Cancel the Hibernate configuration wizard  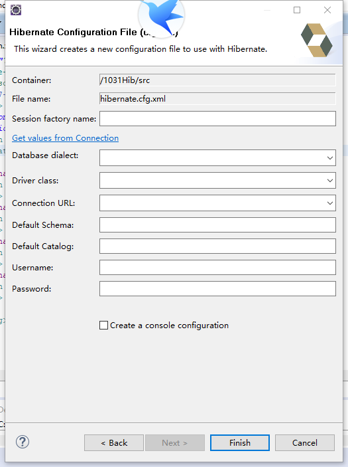pyautogui.click(x=305, y=442)
